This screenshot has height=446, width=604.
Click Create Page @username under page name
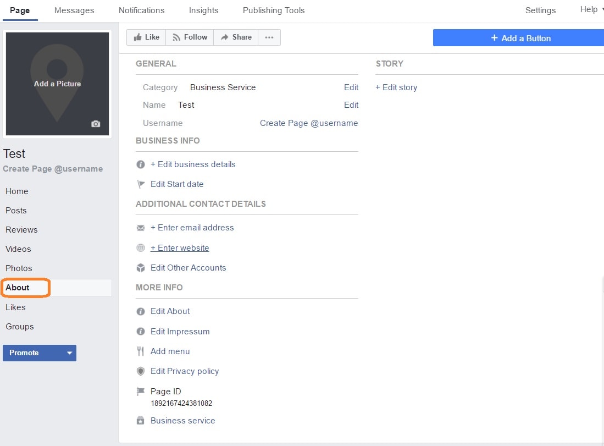(53, 169)
